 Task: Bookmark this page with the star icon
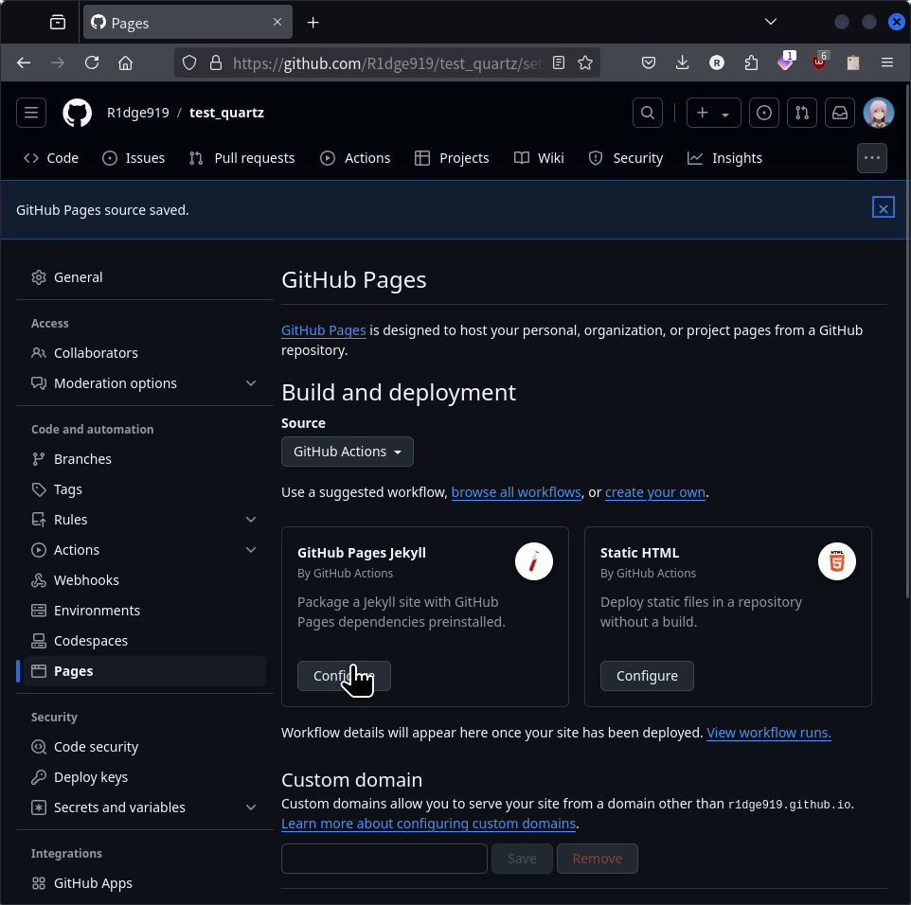(x=585, y=62)
